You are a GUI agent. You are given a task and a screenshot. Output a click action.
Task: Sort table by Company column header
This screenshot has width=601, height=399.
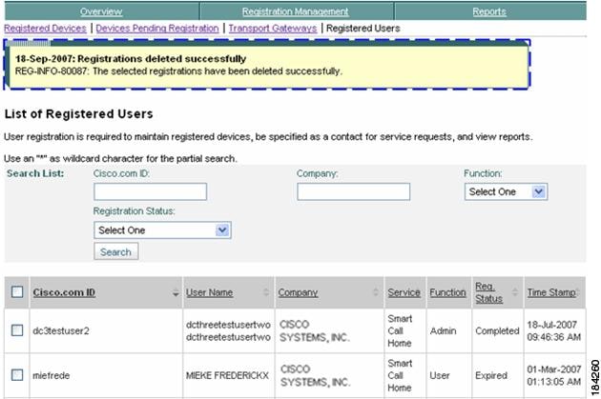[x=298, y=292]
